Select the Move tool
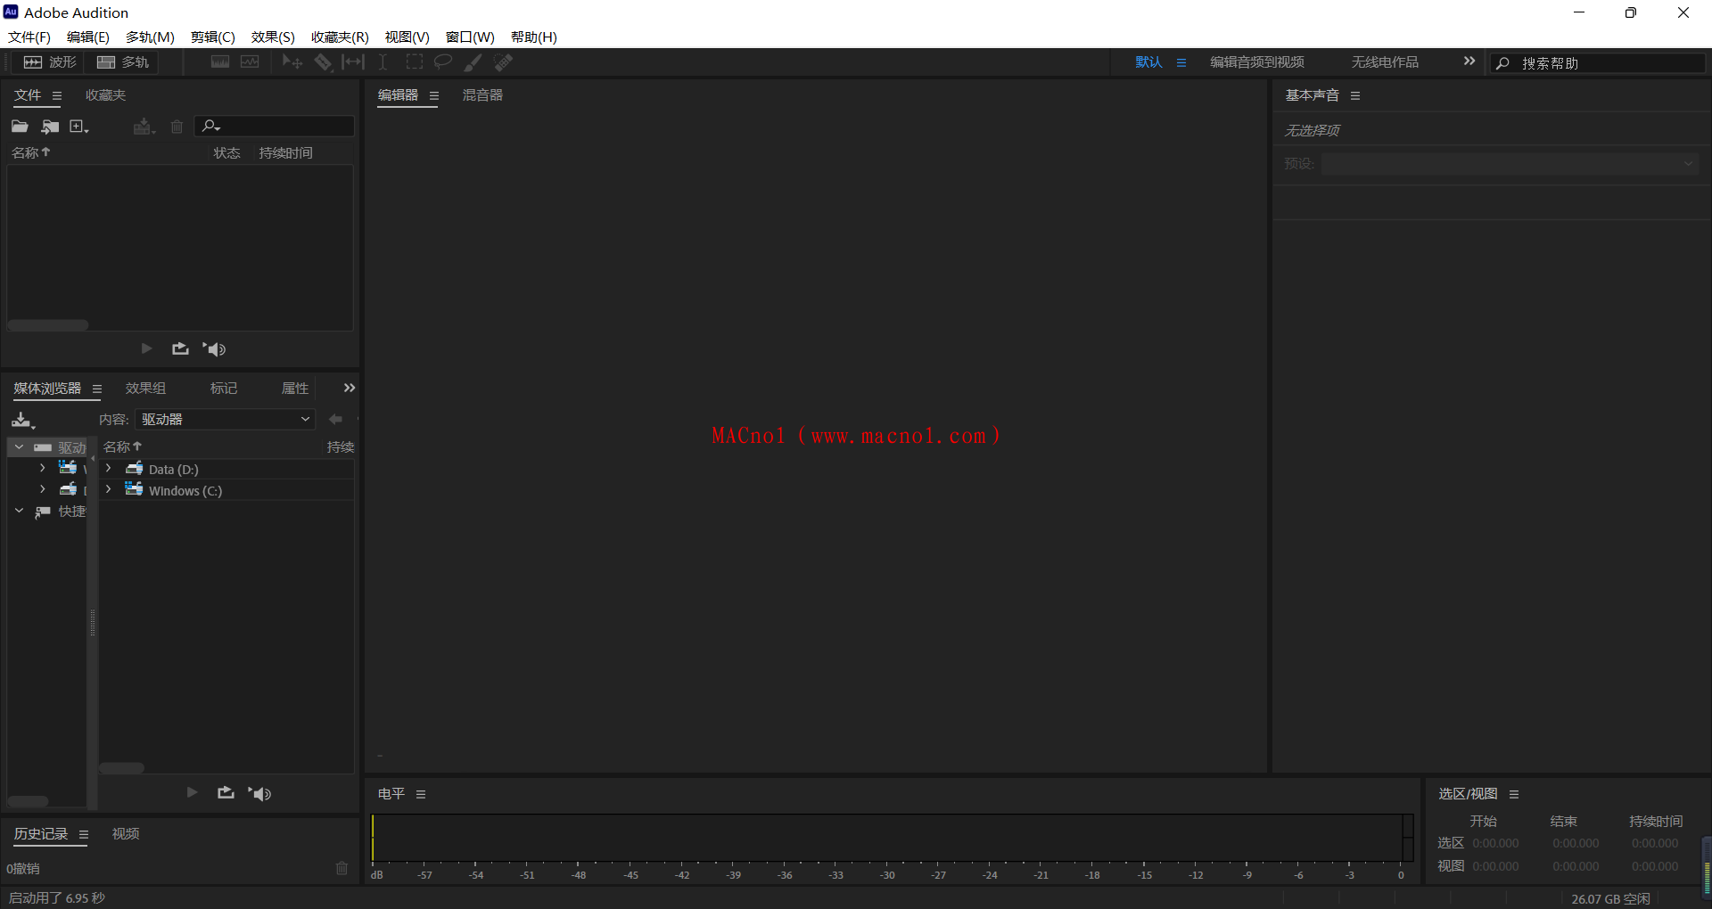The width and height of the screenshot is (1712, 909). (292, 61)
